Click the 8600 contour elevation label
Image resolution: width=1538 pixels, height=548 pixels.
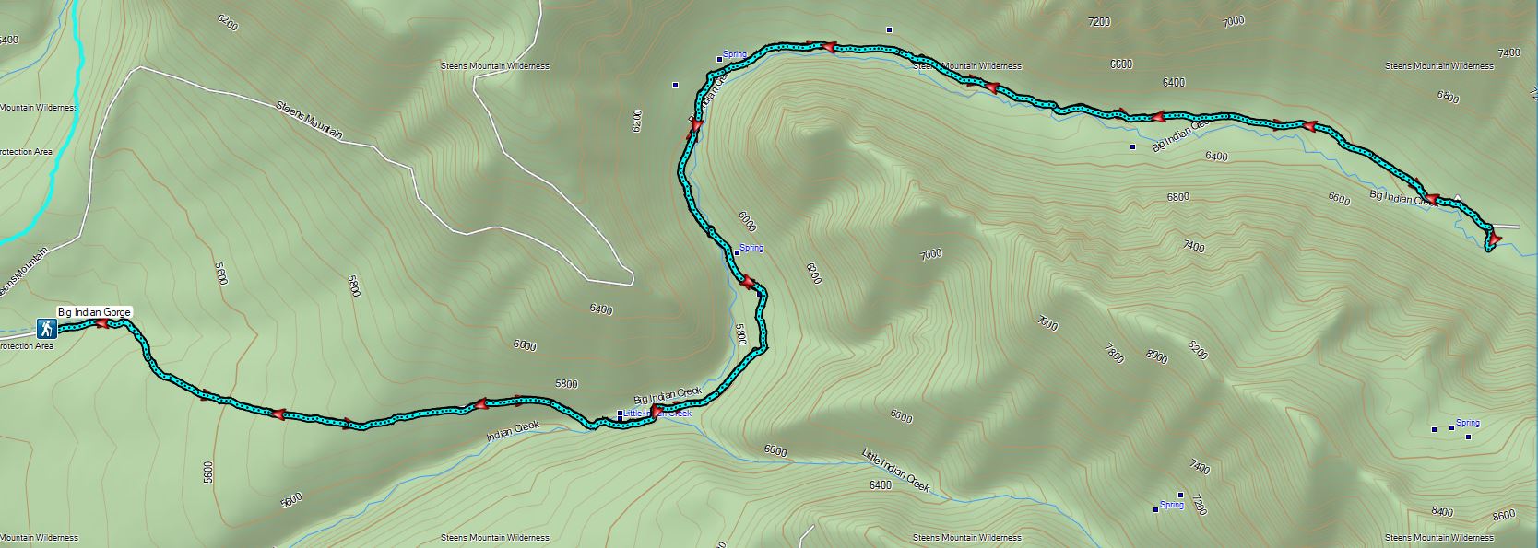coord(1503,515)
